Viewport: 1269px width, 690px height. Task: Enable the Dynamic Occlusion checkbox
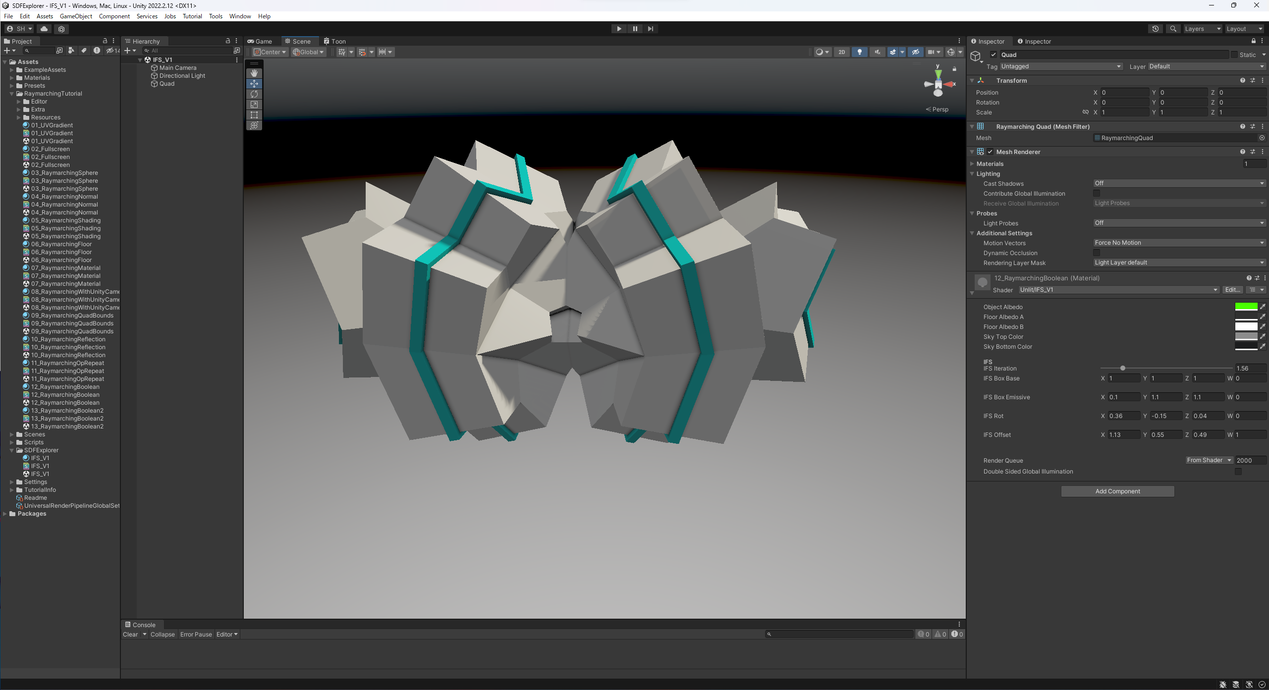tap(1097, 253)
